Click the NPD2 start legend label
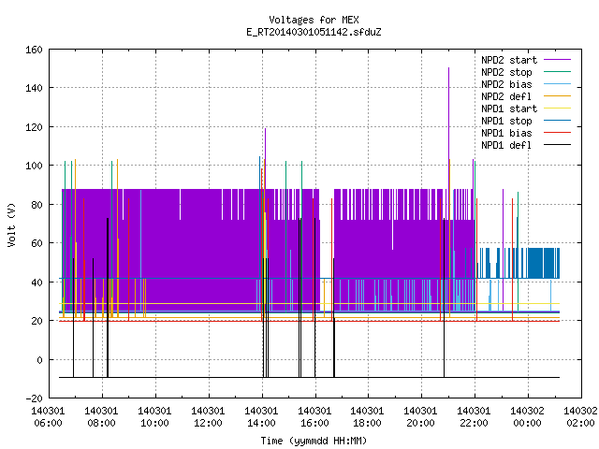The height and width of the screenshot is (449, 599). [509, 60]
